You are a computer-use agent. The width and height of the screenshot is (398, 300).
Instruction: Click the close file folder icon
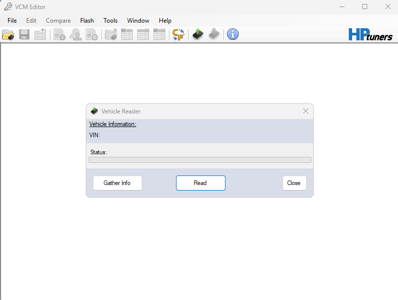40,34
